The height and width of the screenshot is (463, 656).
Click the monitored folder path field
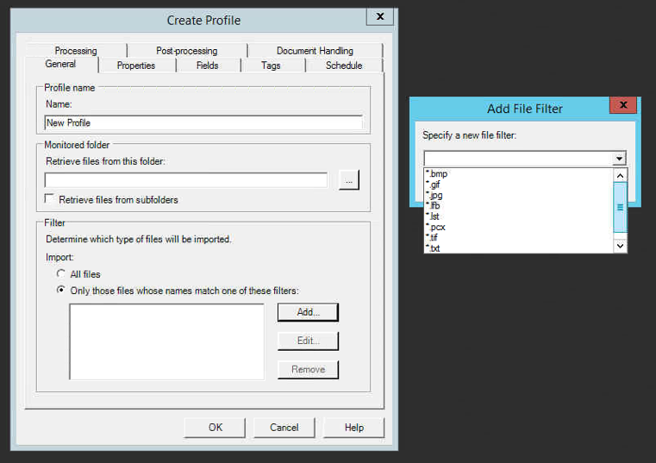click(x=186, y=180)
